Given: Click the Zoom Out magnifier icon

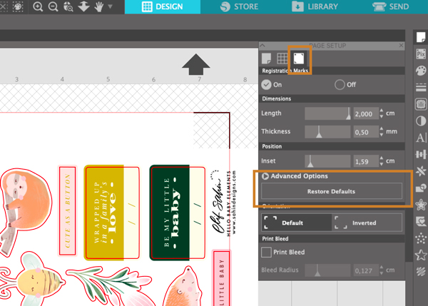Looking at the screenshot, I should click(53, 6).
